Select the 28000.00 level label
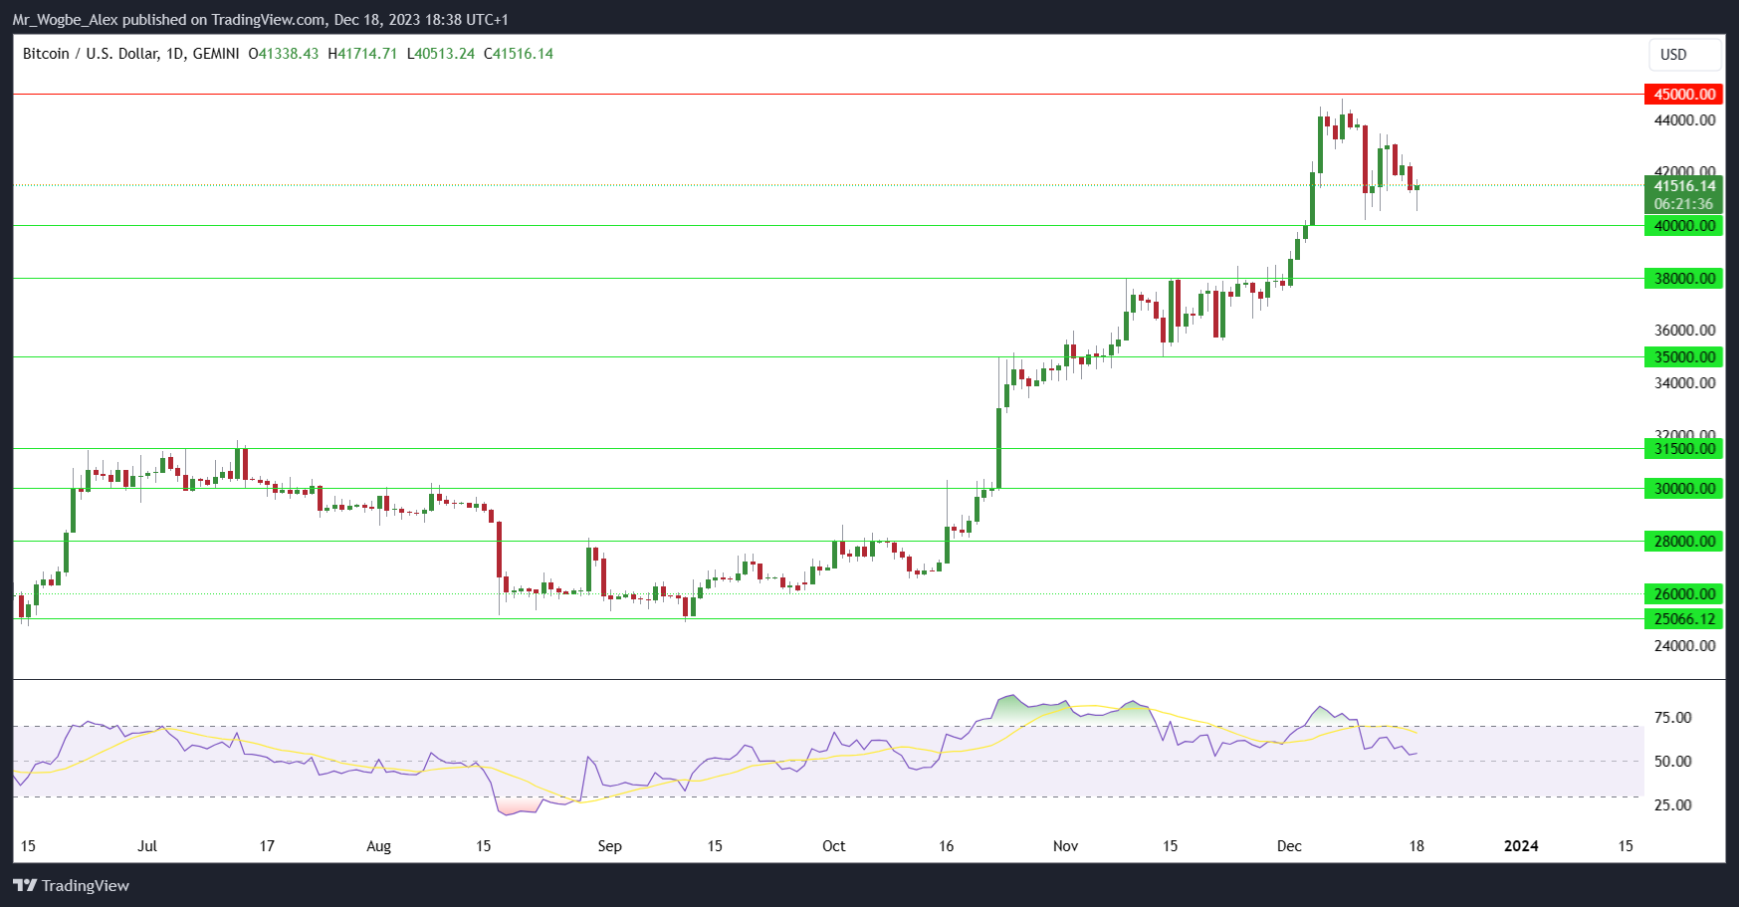Viewport: 1739px width, 907px height. 1683,542
